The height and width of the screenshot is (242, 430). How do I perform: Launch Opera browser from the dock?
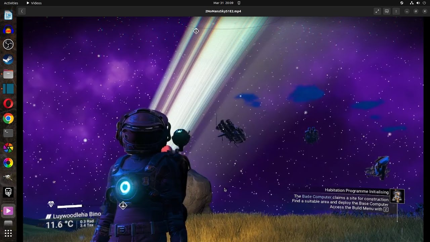tap(8, 104)
